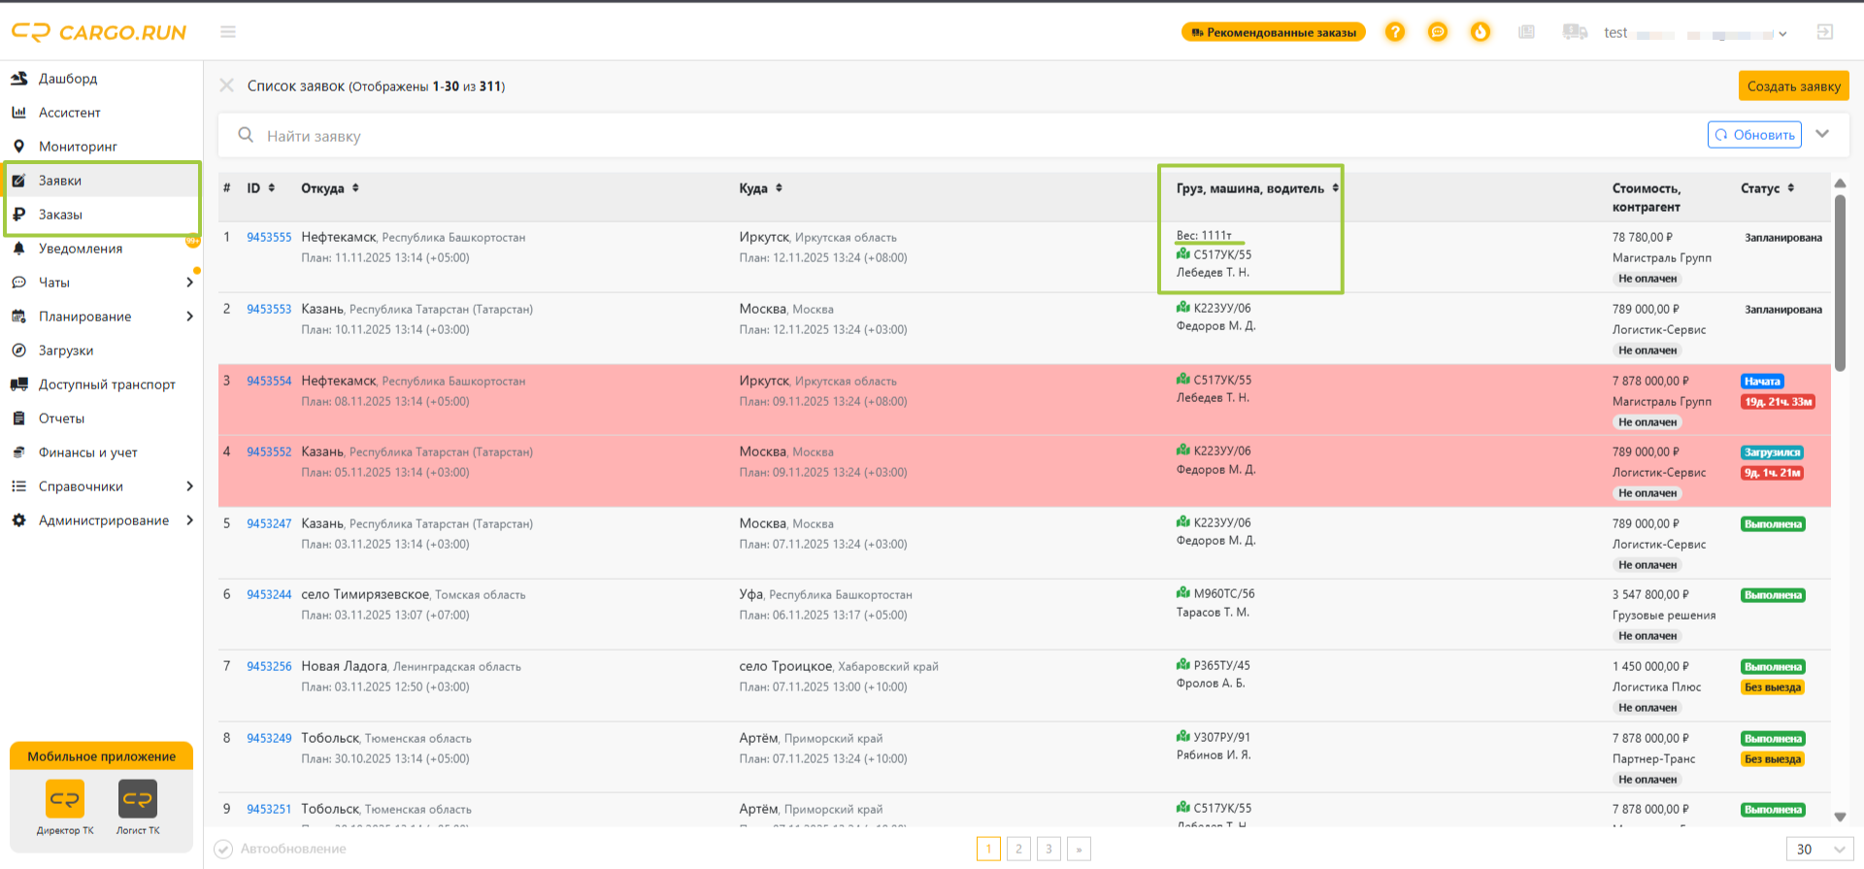Open request ID 9453555
This screenshot has height=869, width=1864.
[269, 237]
